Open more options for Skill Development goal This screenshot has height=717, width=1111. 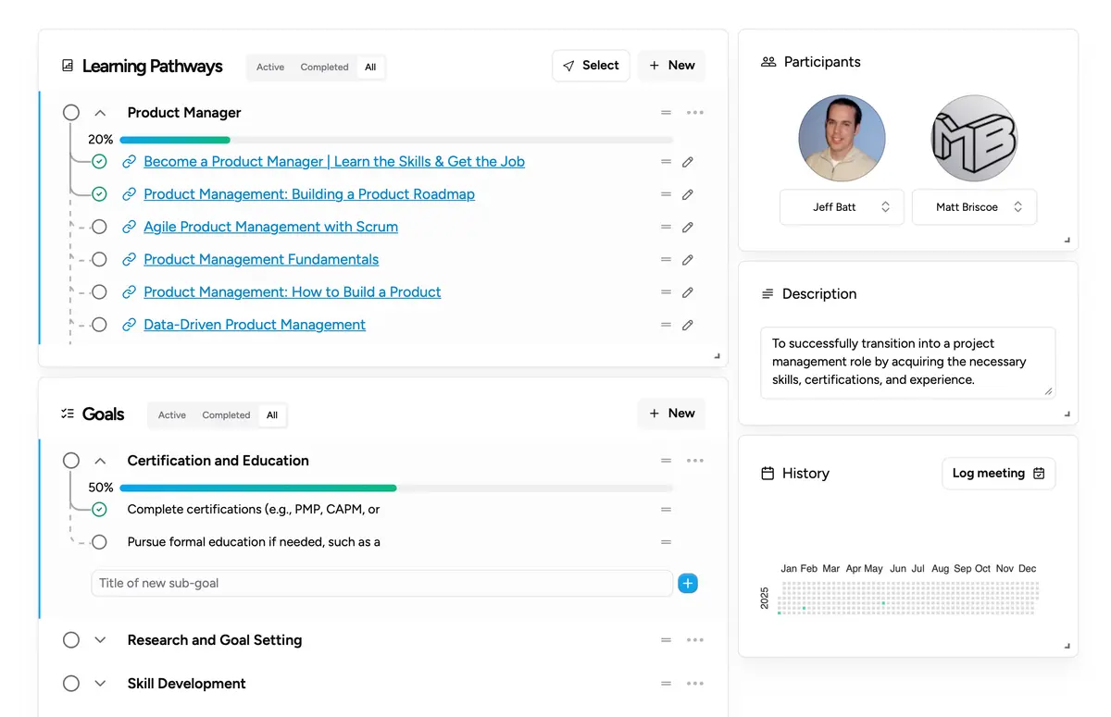click(x=695, y=683)
